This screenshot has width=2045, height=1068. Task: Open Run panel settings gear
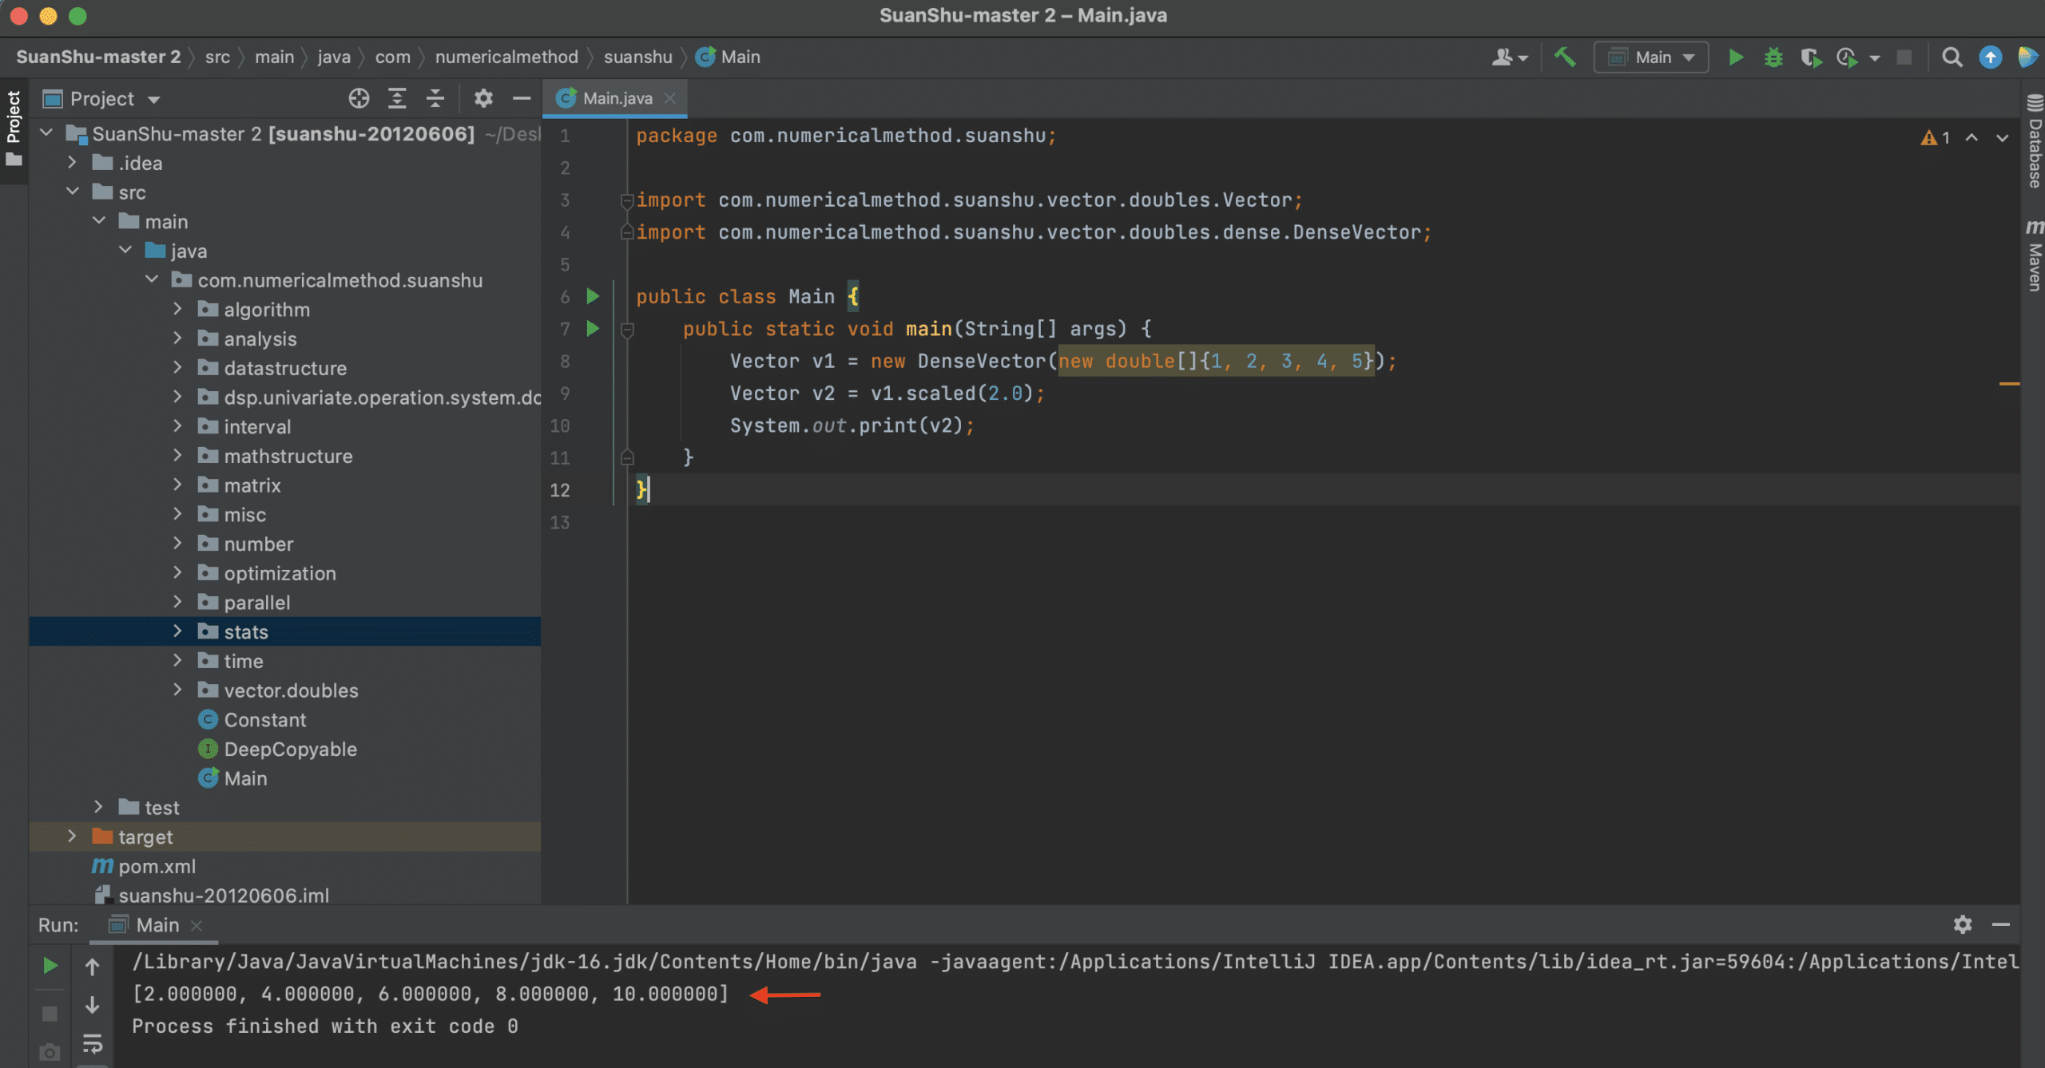coord(1963,924)
